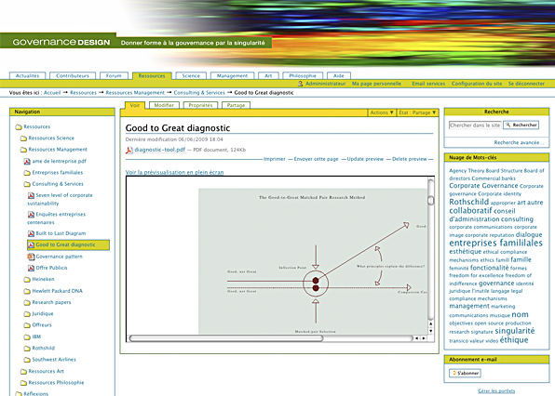This screenshot has height=396, width=555.
Task: Go to the Management tab
Action: (232, 75)
